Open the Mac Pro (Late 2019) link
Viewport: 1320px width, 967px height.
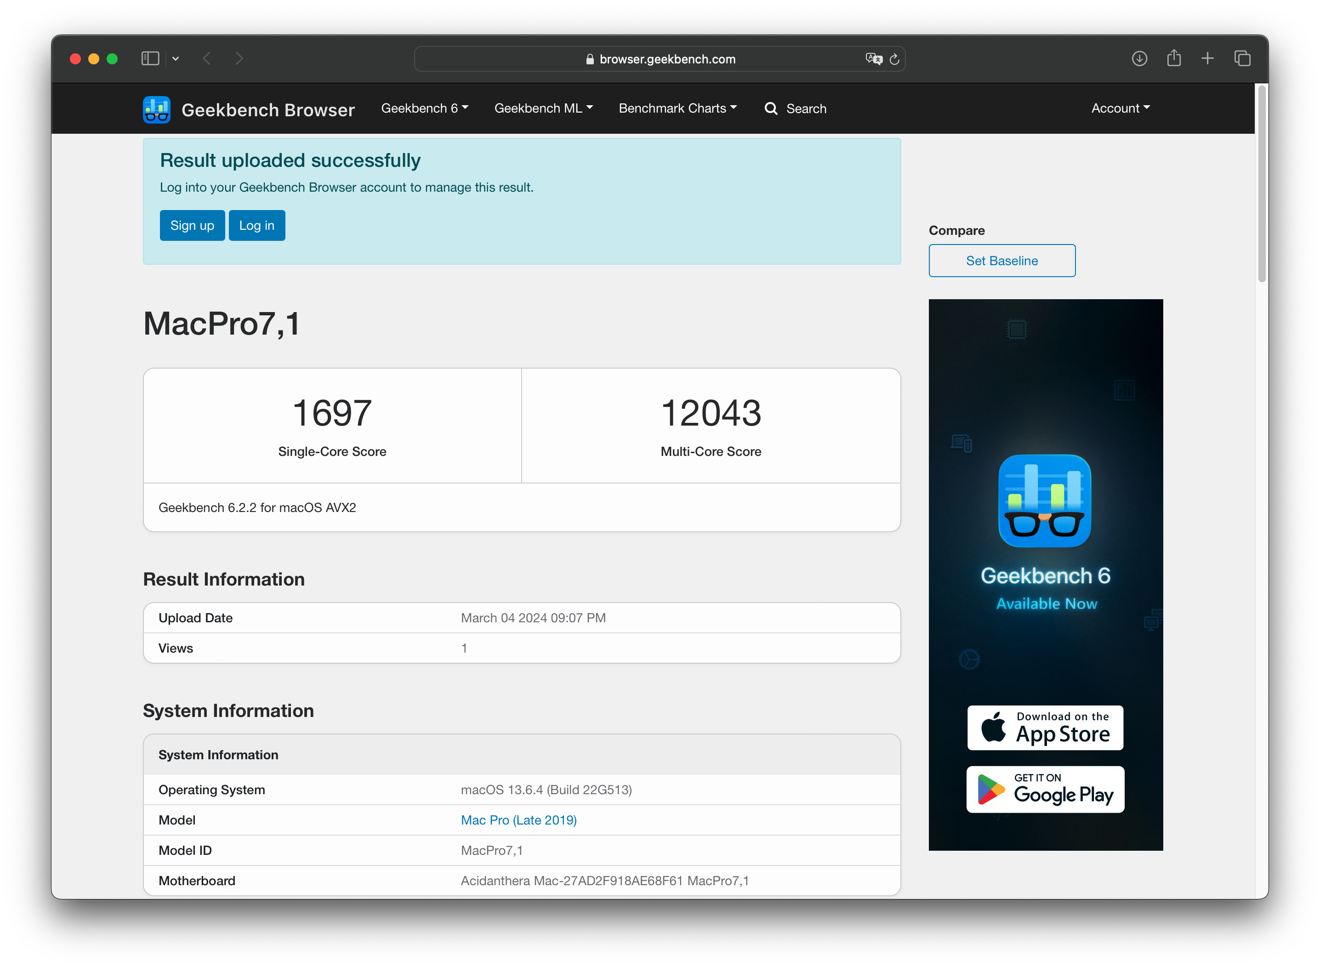pyautogui.click(x=518, y=820)
